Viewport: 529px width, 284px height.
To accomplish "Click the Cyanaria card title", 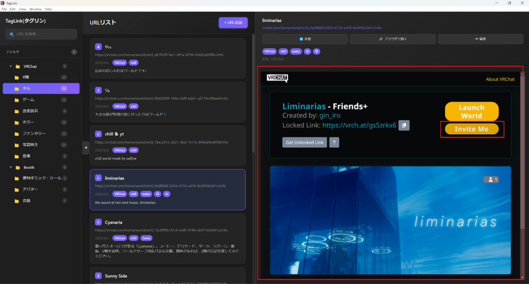I will [x=113, y=222].
